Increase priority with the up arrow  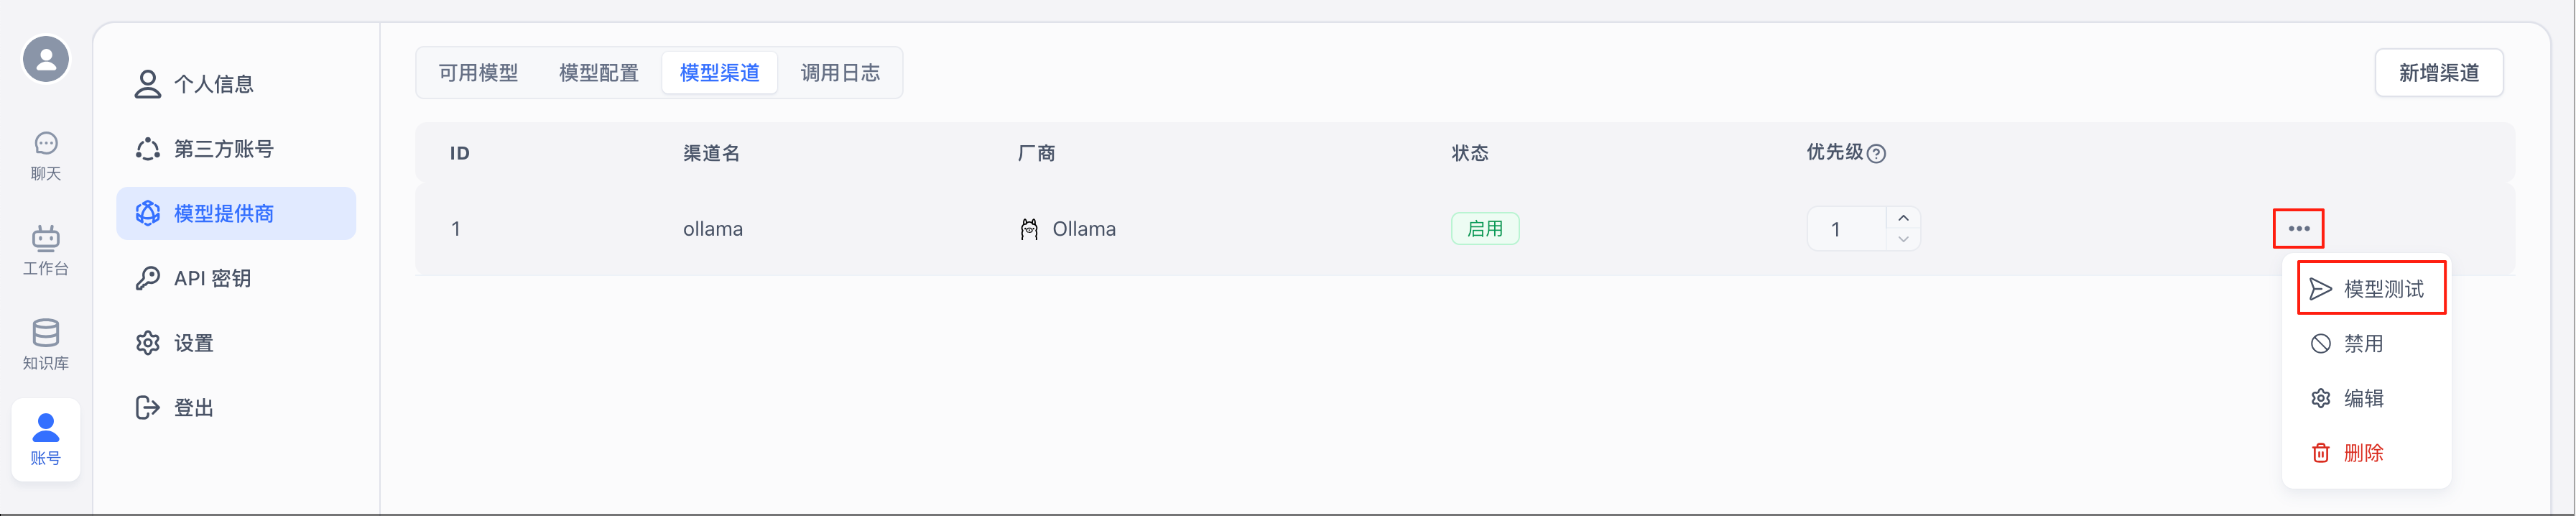1903,218
